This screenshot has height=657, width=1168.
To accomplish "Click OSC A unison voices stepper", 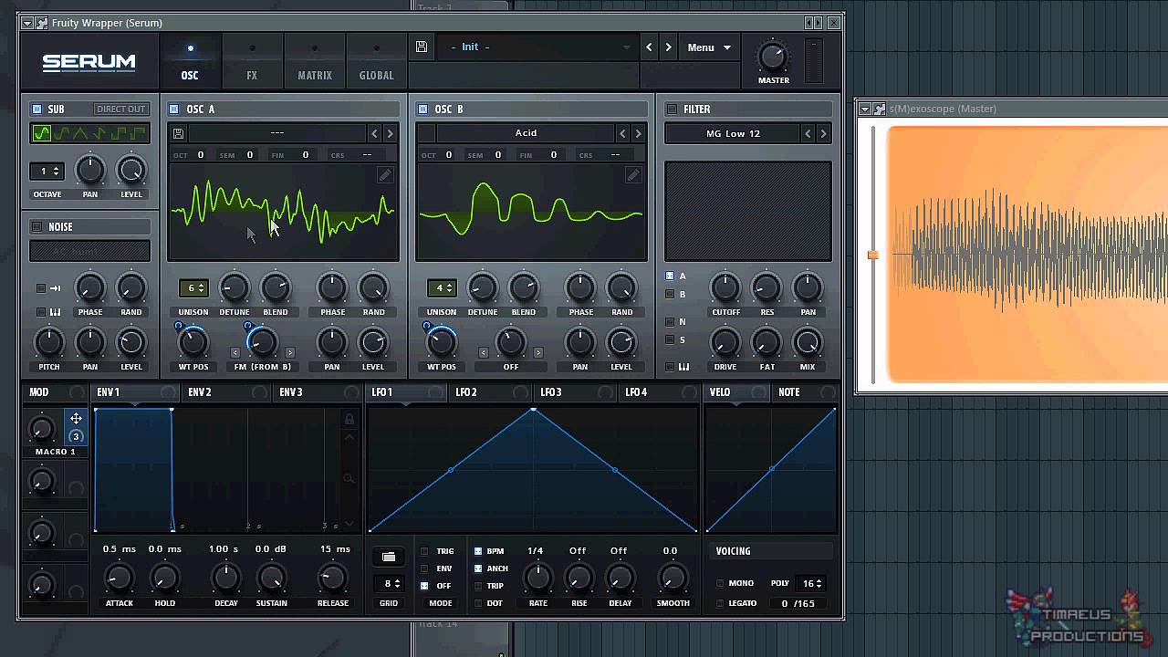I will (x=193, y=288).
